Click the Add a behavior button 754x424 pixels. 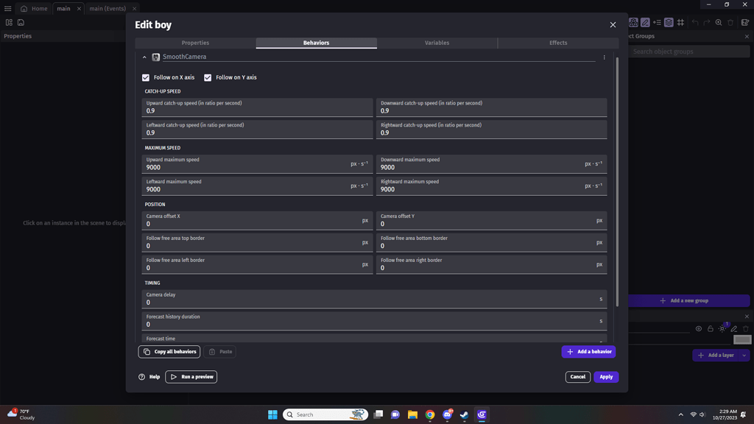(588, 351)
